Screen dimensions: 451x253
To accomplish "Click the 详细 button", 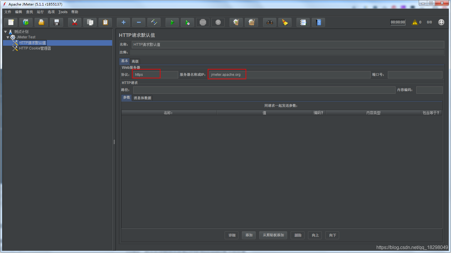I will [x=232, y=235].
